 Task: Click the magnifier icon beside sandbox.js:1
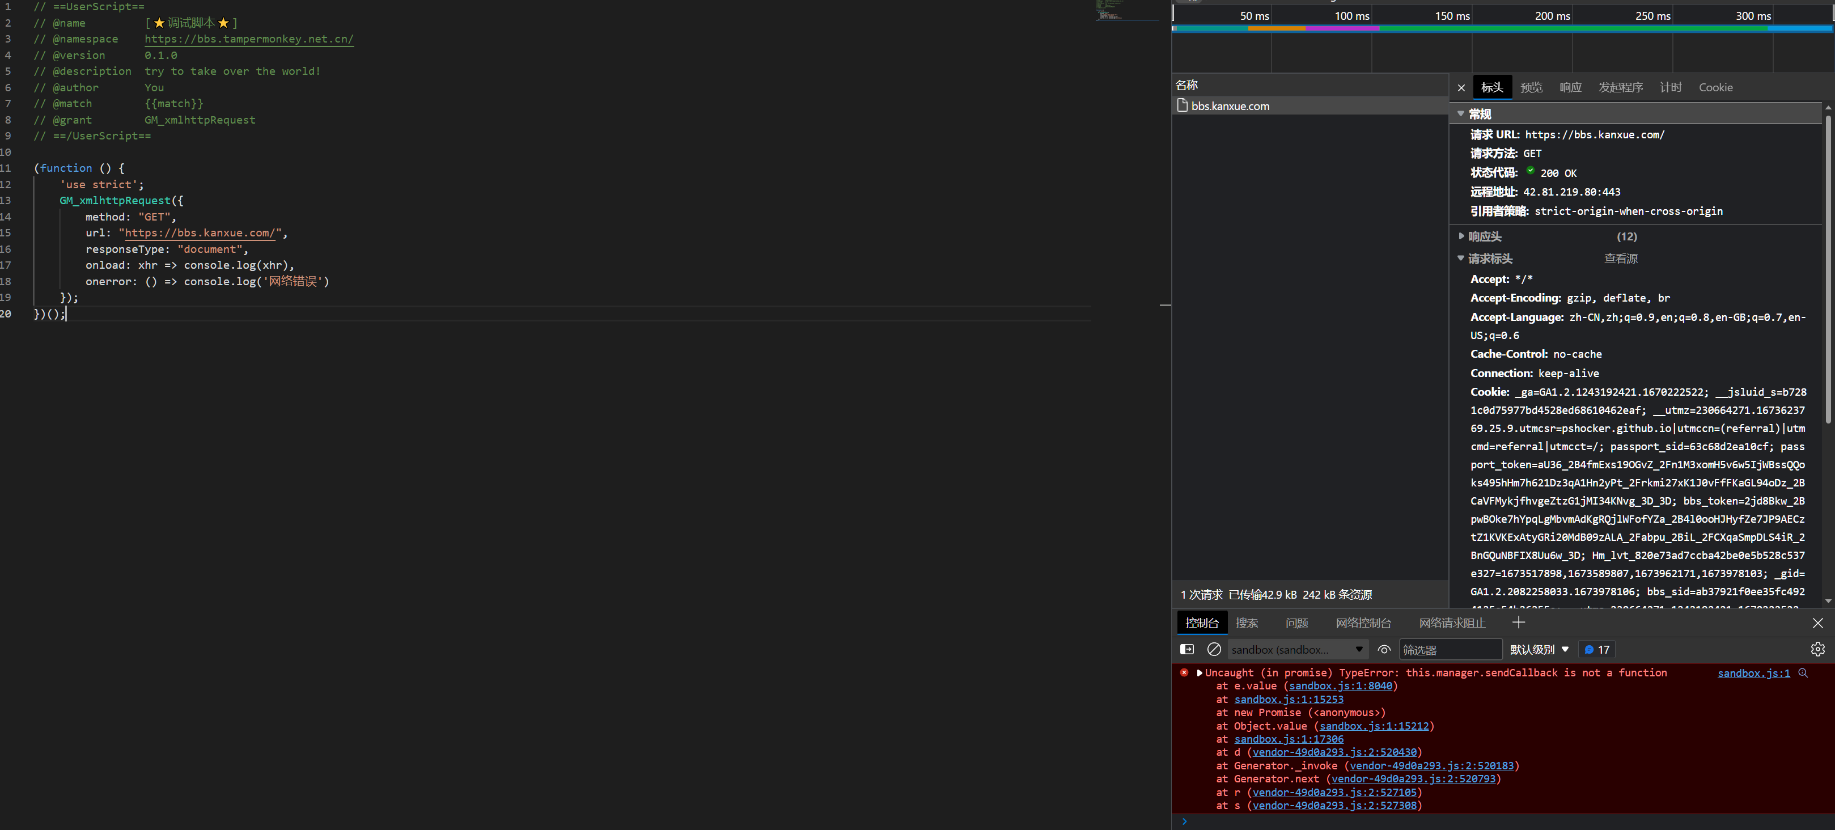[x=1803, y=672]
